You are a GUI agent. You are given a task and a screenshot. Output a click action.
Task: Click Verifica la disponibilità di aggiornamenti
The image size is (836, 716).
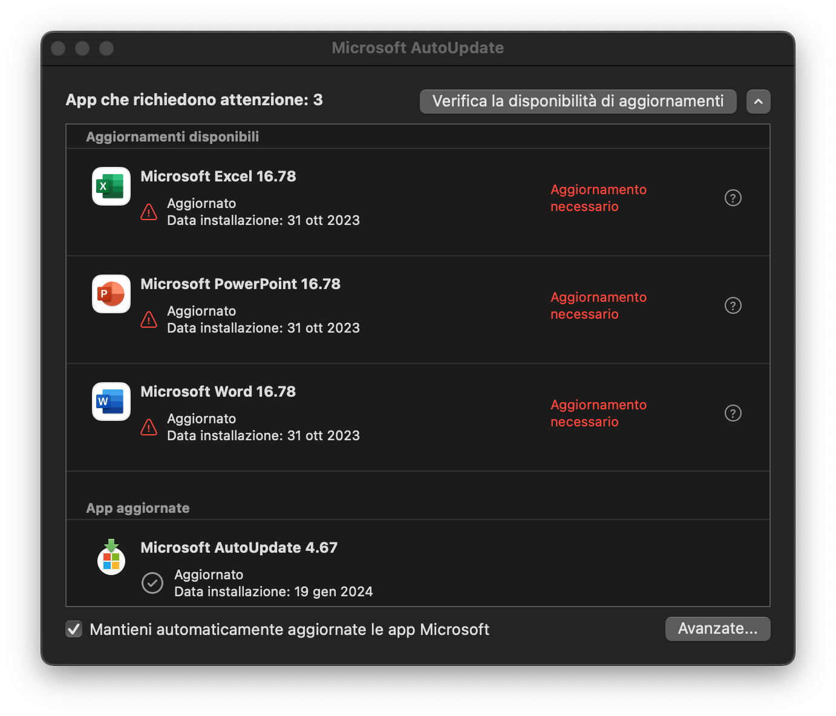point(578,102)
